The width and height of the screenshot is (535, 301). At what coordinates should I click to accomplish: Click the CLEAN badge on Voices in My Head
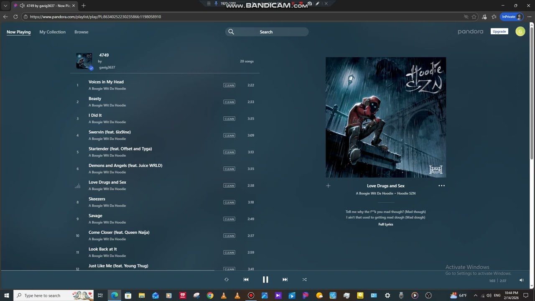tap(229, 85)
